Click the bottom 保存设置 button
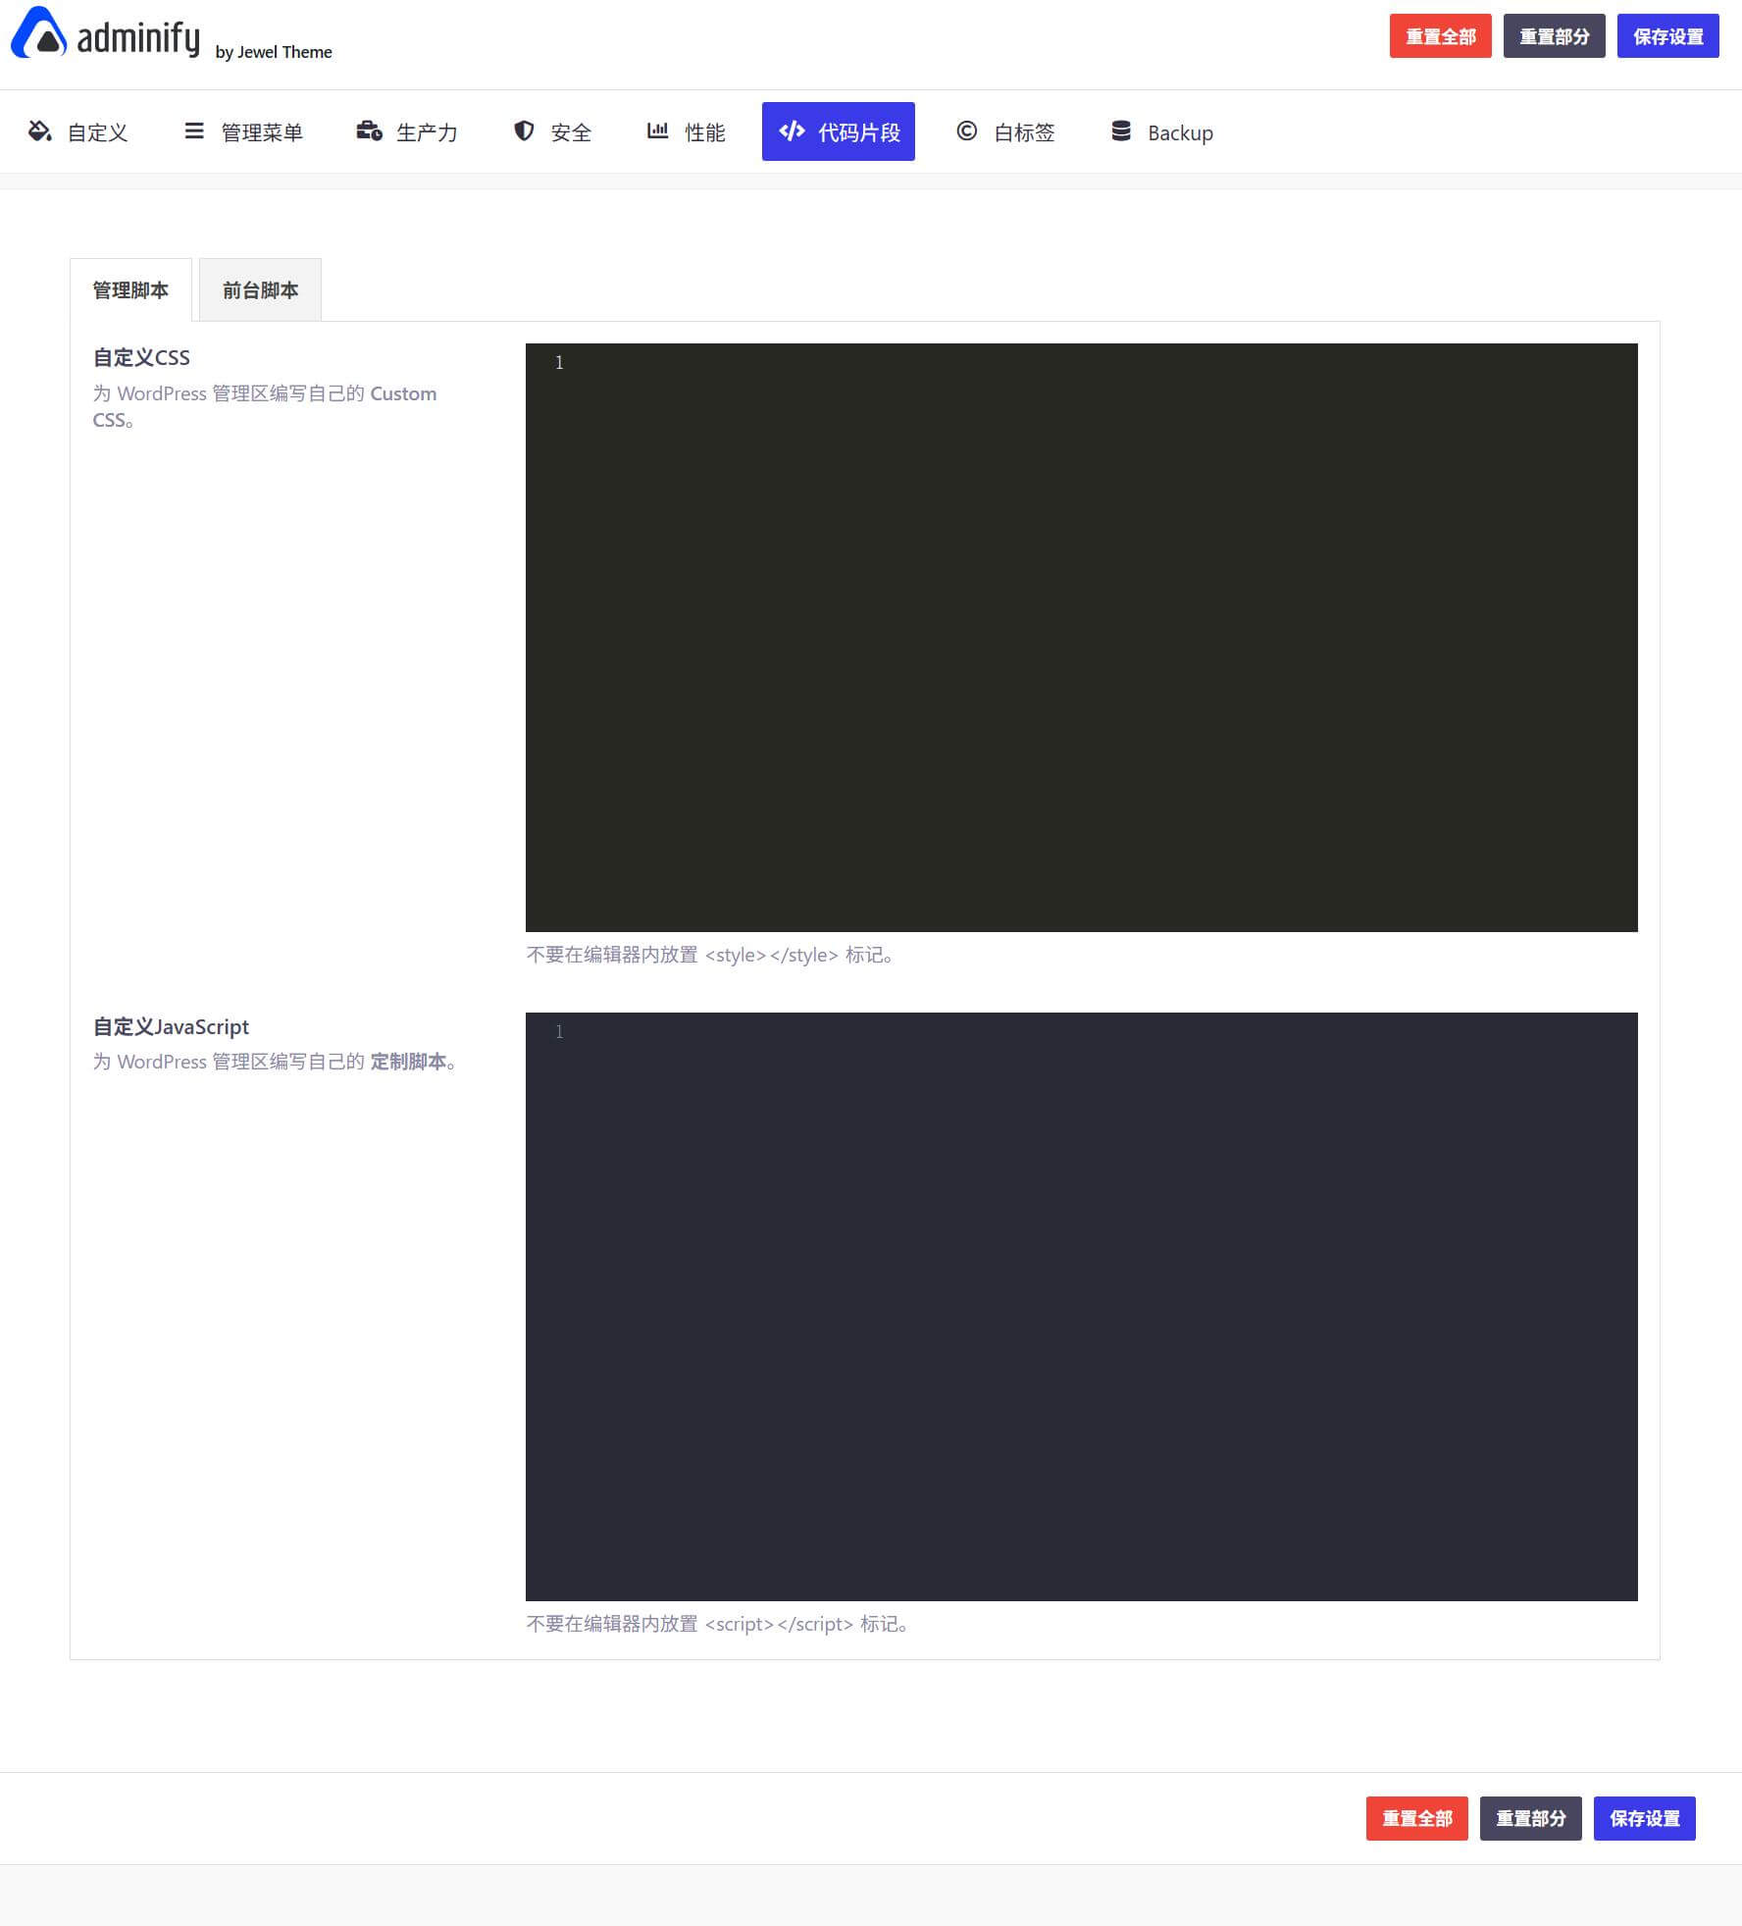 [x=1644, y=1818]
